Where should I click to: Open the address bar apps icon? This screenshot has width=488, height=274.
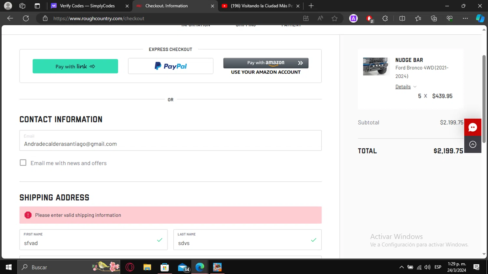coord(306,19)
